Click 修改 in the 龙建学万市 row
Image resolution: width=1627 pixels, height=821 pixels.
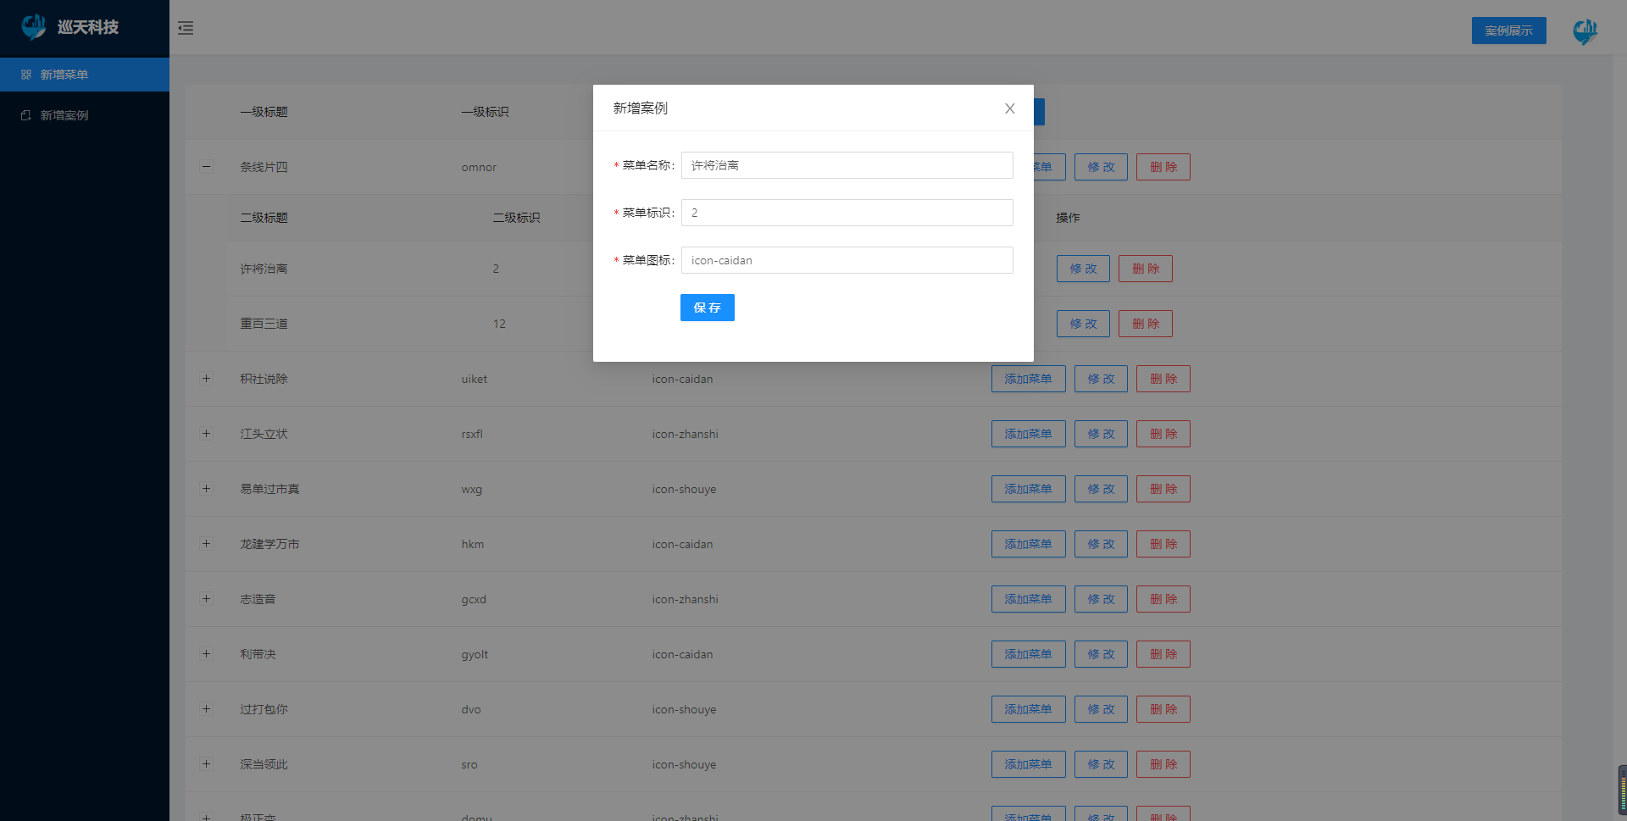(1101, 544)
